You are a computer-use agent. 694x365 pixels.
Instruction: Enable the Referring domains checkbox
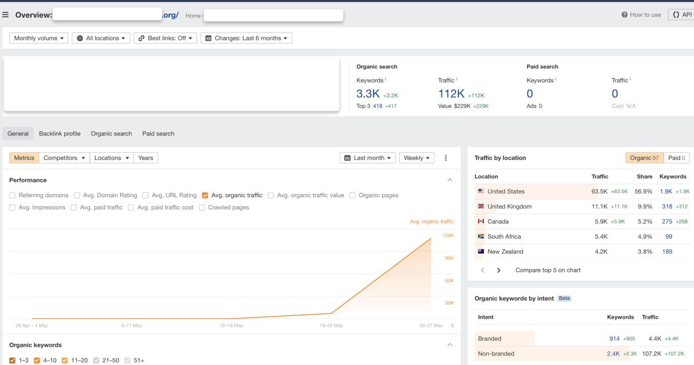[x=12, y=196]
